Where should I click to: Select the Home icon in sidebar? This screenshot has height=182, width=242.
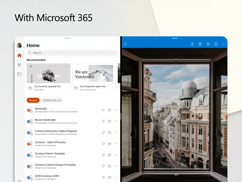tap(19, 55)
